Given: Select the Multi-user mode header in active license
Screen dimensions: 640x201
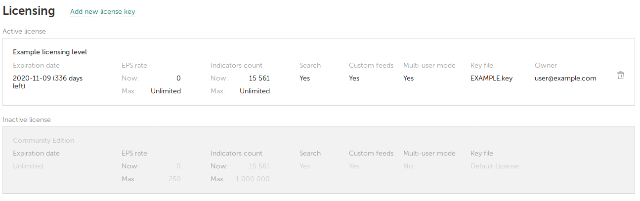Looking at the screenshot, I should tap(429, 65).
